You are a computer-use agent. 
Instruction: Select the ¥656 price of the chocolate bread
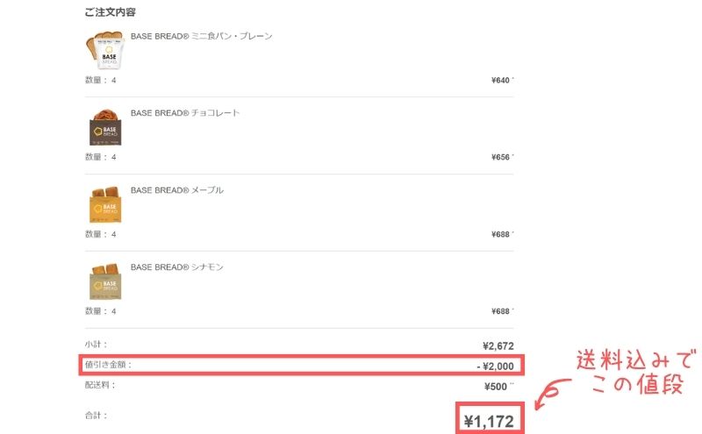pos(500,158)
